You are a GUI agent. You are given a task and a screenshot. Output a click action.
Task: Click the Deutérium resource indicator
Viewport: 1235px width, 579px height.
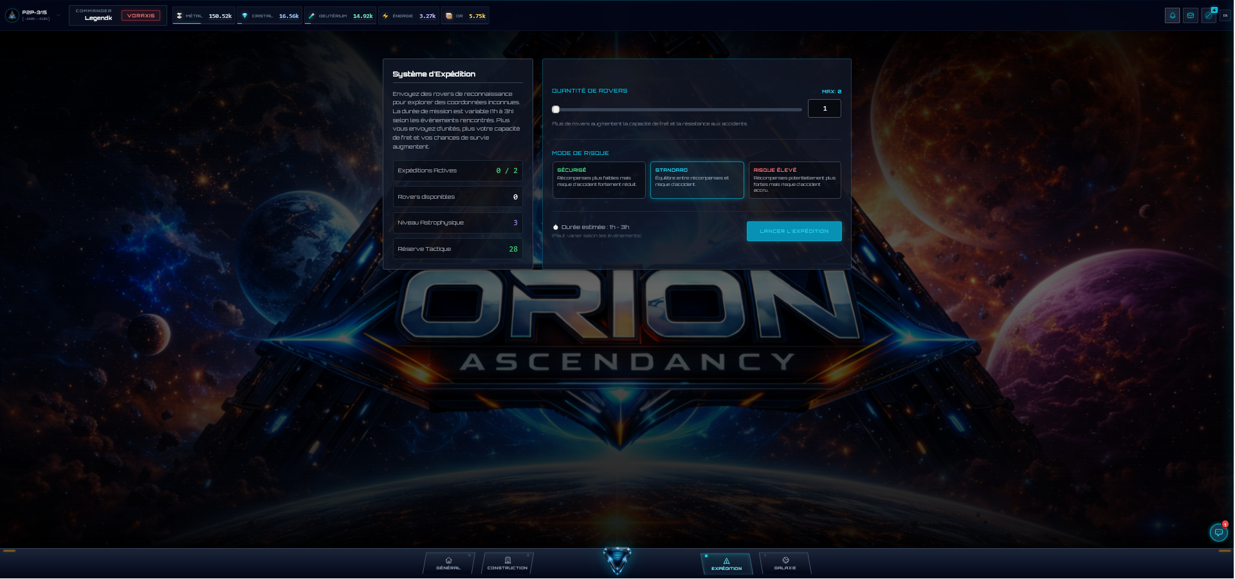click(x=340, y=15)
